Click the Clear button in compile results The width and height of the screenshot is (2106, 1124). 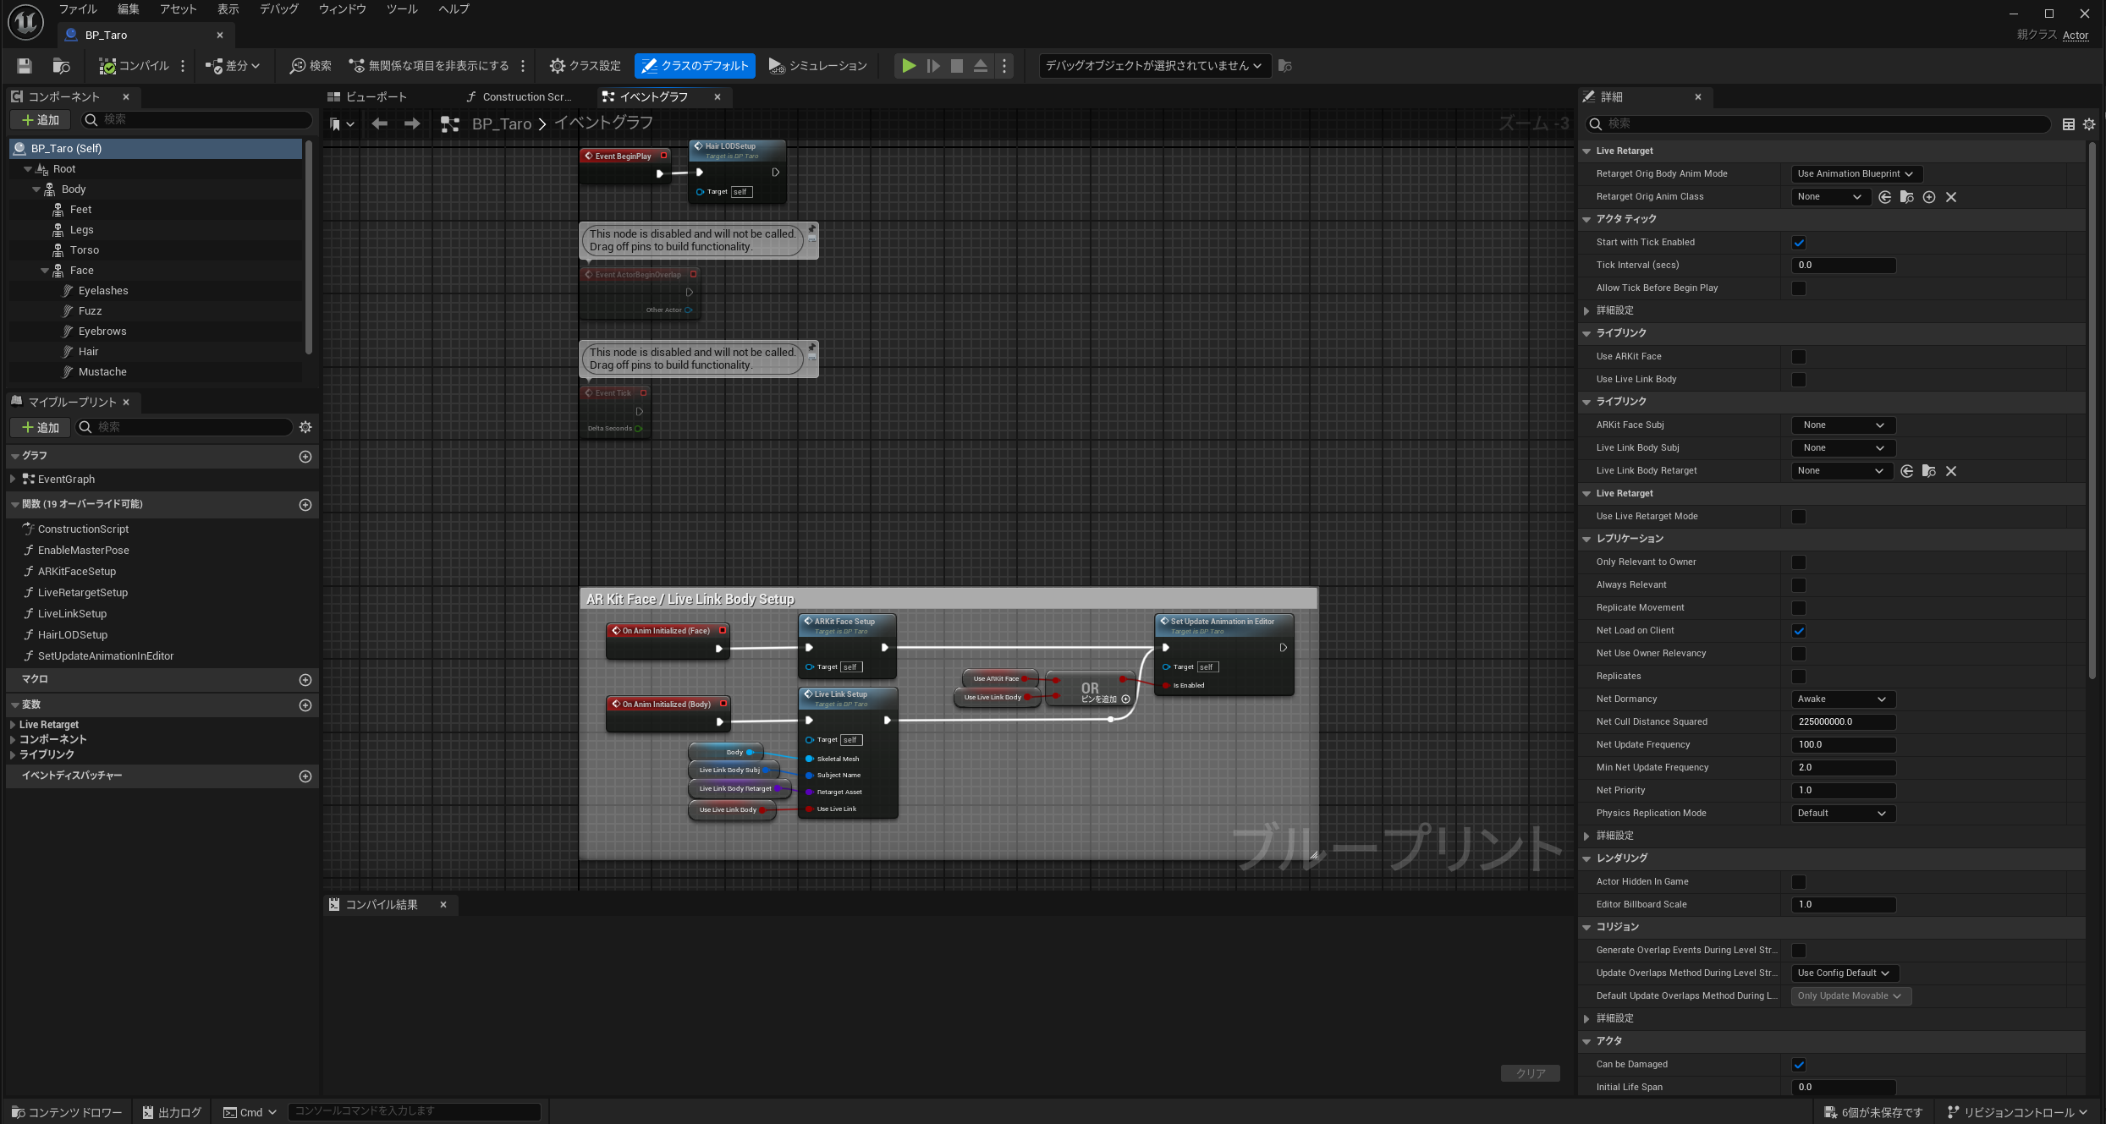coord(1530,1073)
